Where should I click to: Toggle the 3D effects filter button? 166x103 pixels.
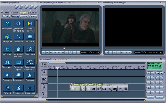8,16
